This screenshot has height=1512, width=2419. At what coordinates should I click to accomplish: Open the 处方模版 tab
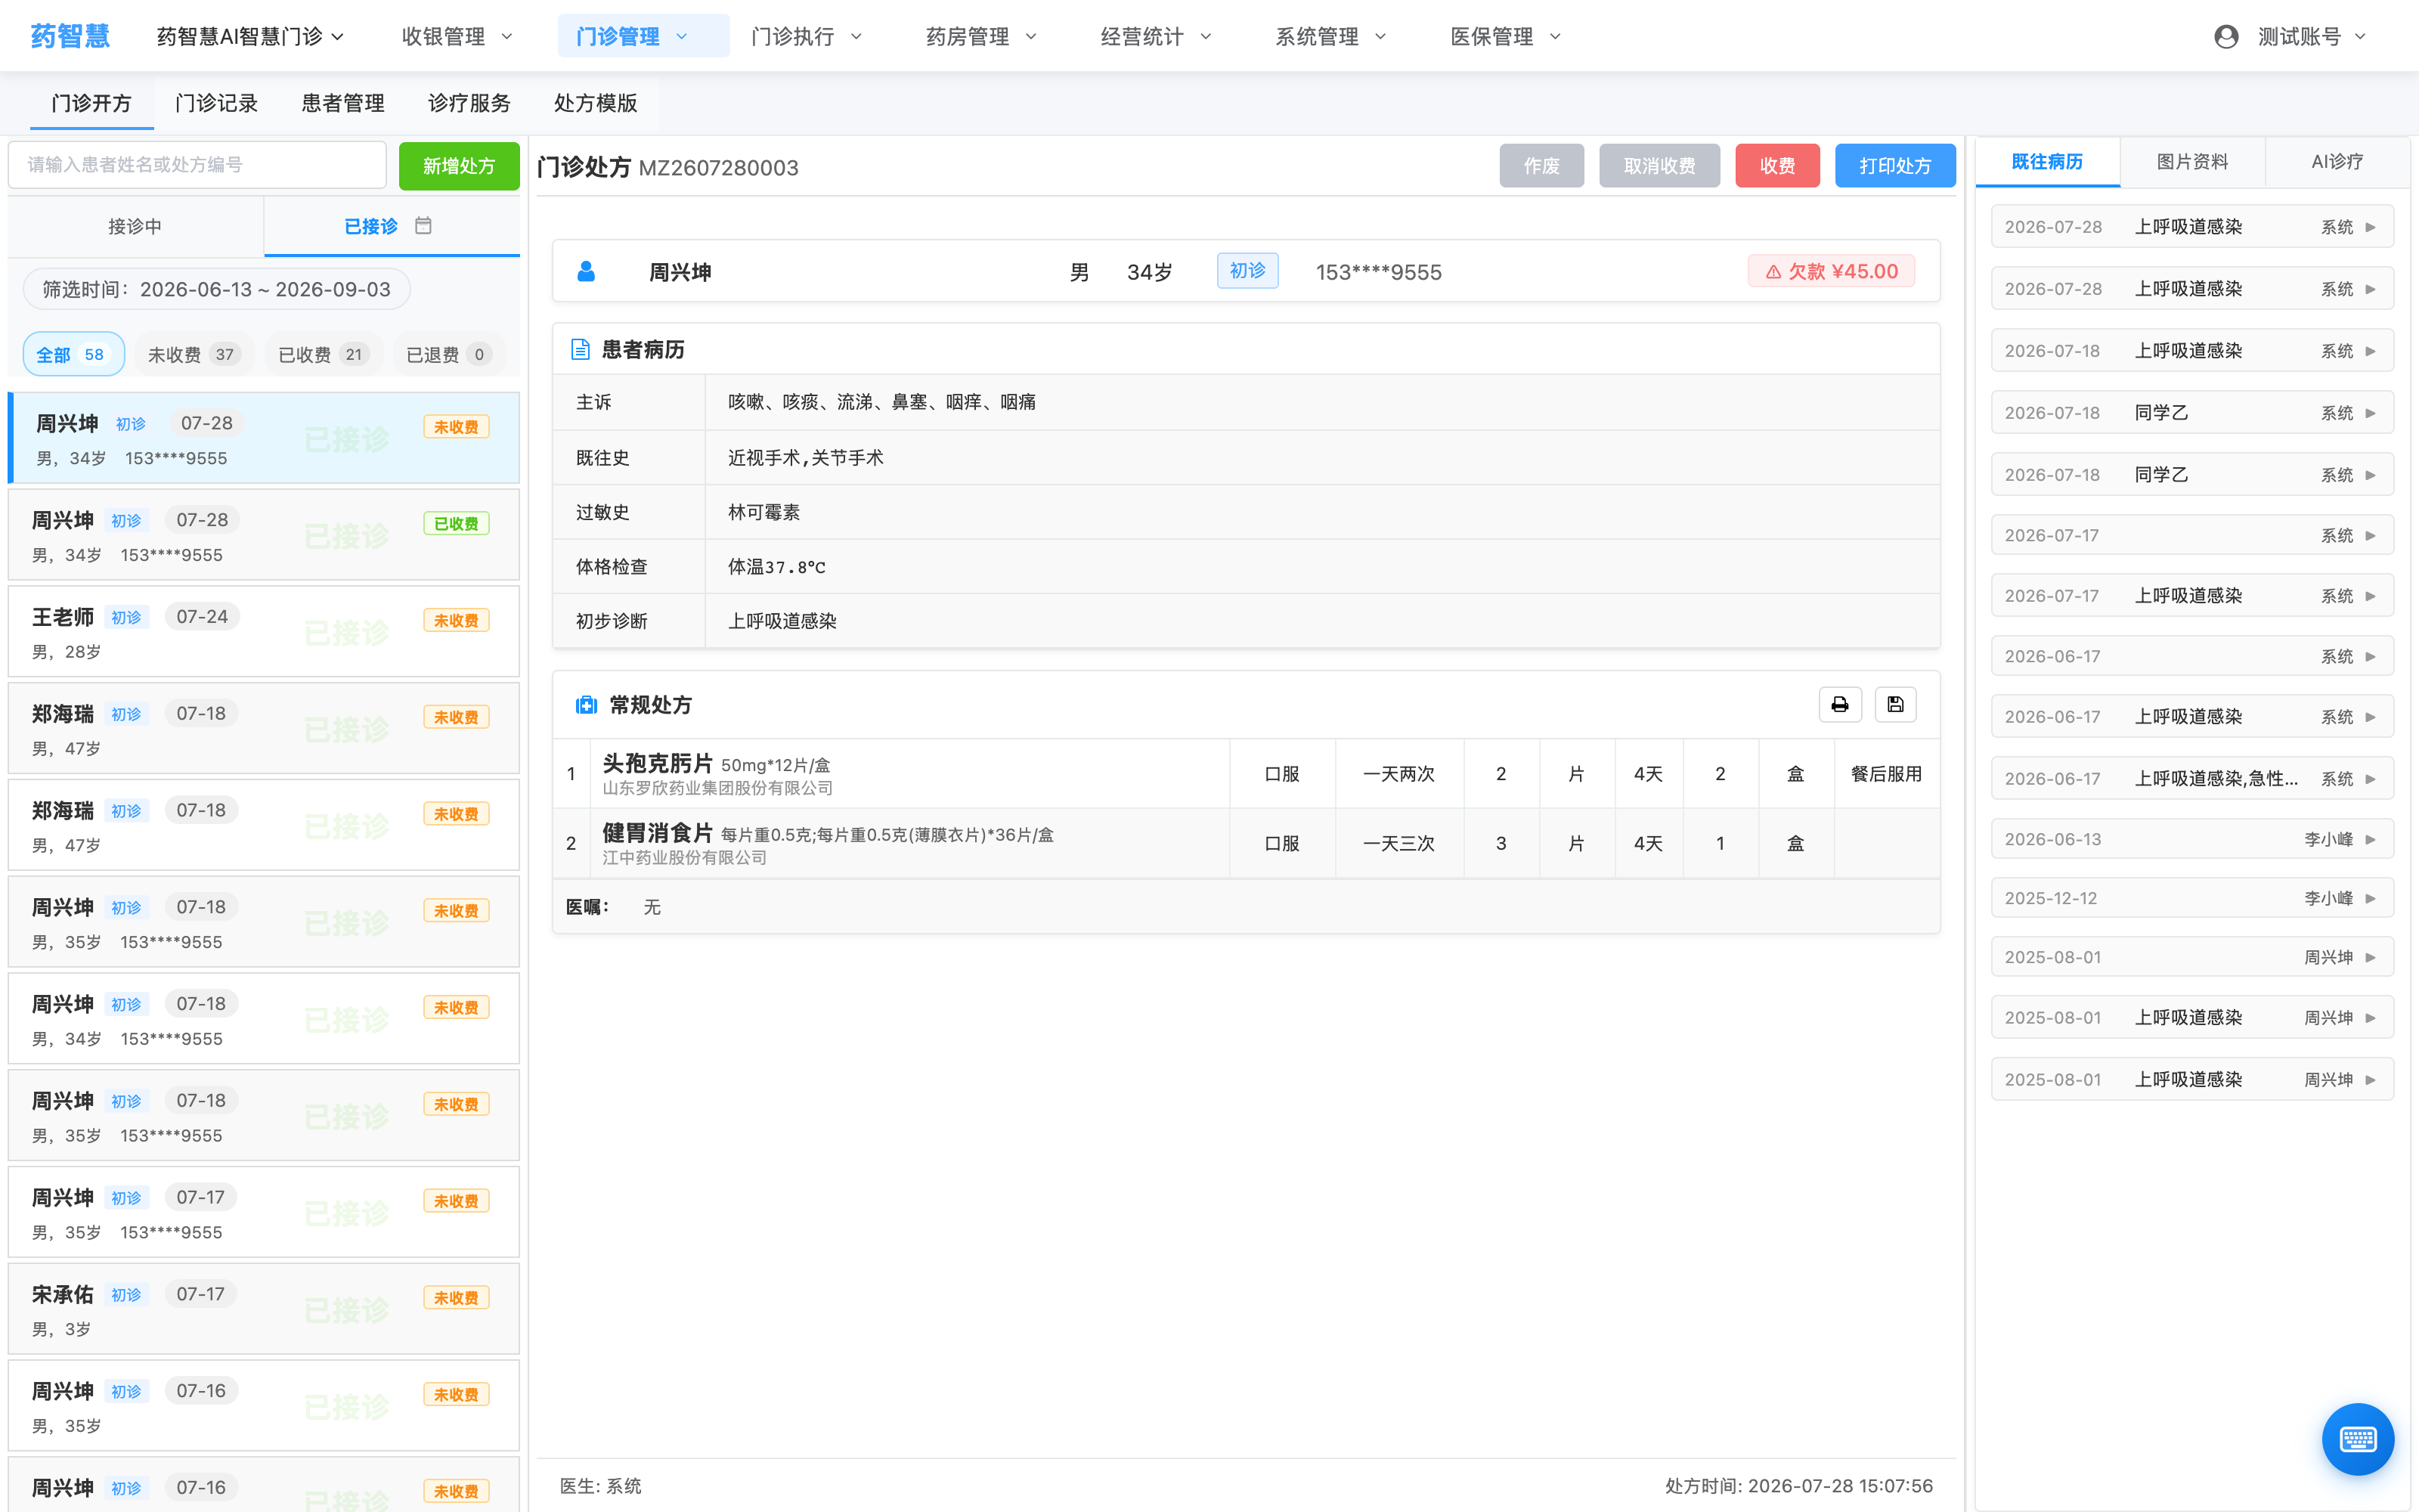point(595,103)
